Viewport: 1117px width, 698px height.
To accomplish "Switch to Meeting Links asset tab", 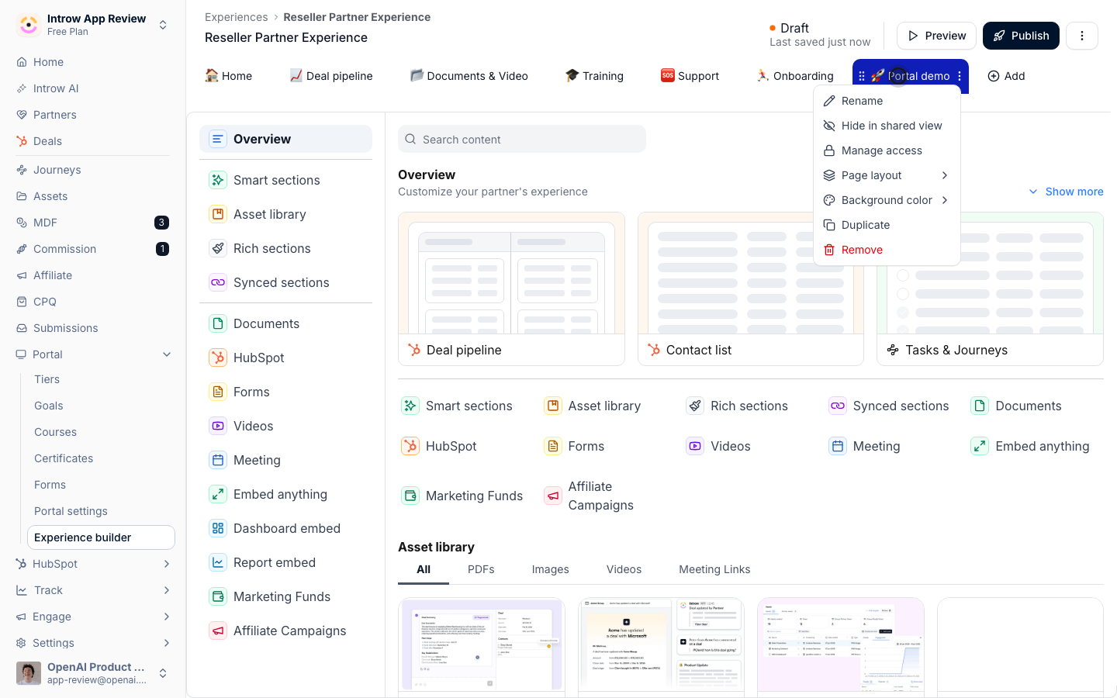I will [714, 569].
